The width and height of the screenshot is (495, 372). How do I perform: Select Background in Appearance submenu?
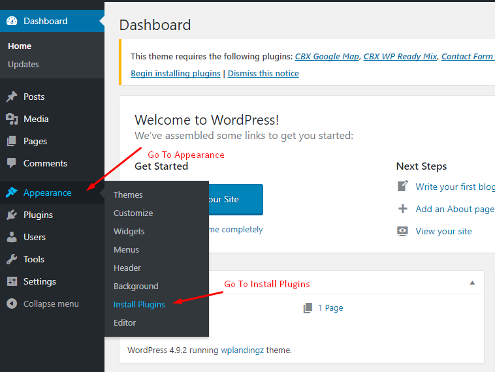pos(136,286)
